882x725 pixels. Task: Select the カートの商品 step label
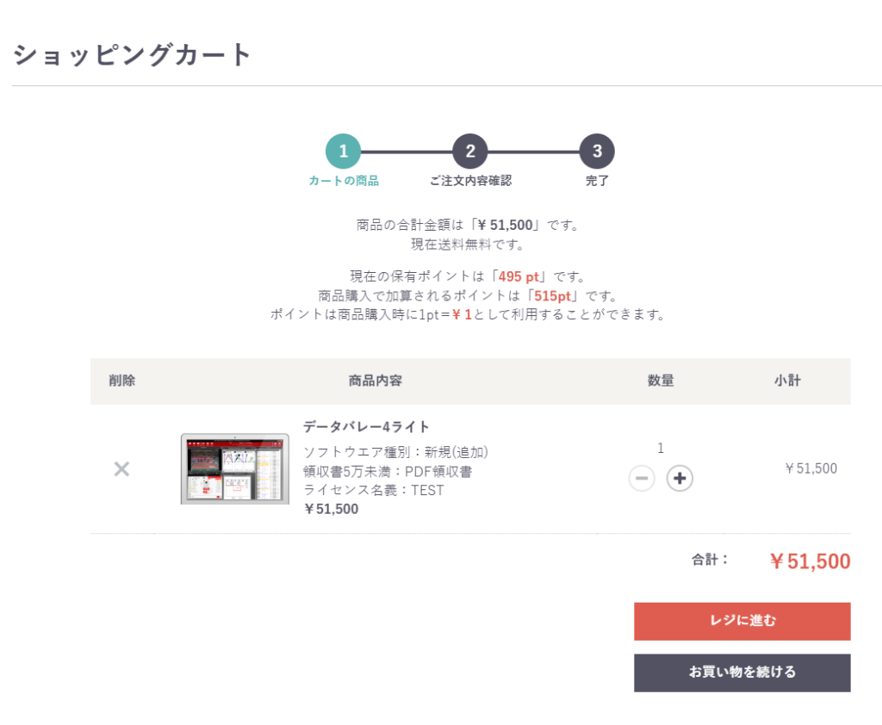pos(344,181)
